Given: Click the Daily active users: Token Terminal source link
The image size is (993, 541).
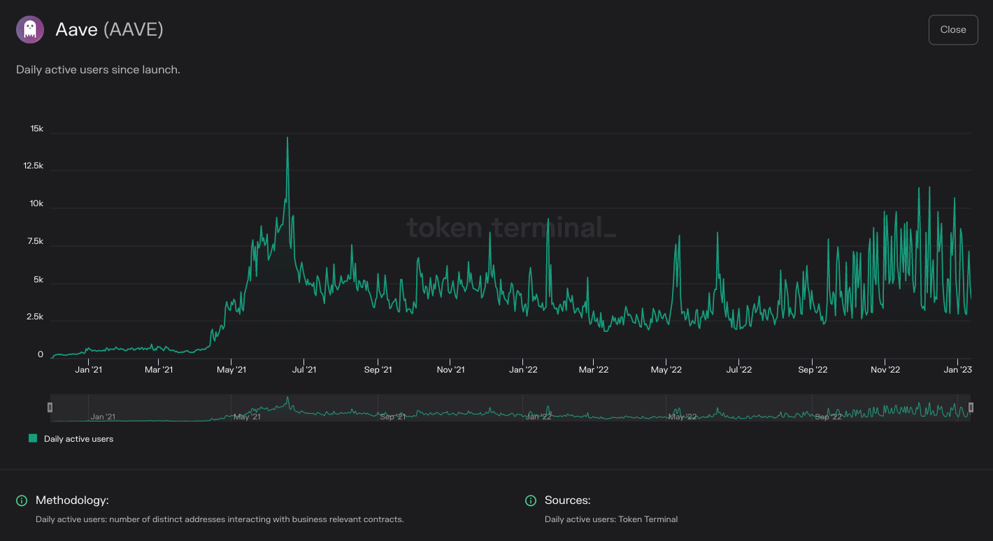Looking at the screenshot, I should point(611,519).
